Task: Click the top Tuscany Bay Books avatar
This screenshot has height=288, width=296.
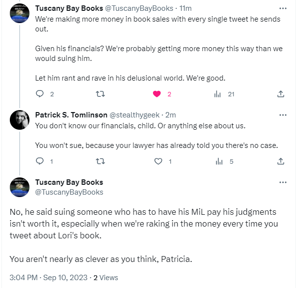Action: pyautogui.click(x=20, y=13)
